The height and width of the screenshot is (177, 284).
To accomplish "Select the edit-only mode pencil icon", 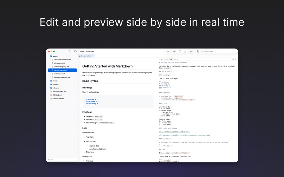I will [x=185, y=52].
